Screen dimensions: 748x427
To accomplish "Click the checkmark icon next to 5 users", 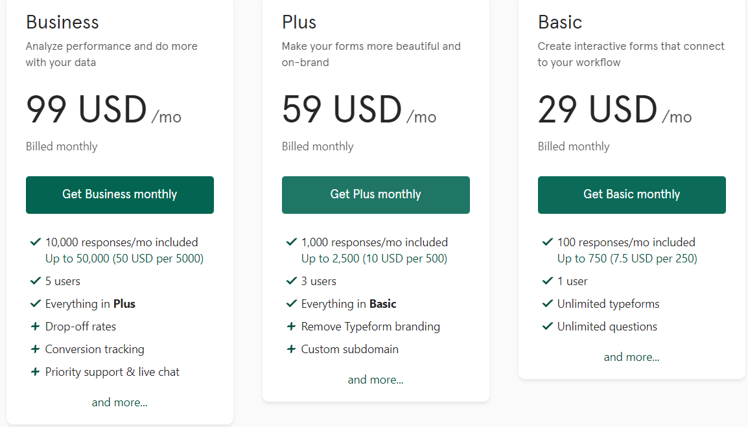I will tap(36, 281).
